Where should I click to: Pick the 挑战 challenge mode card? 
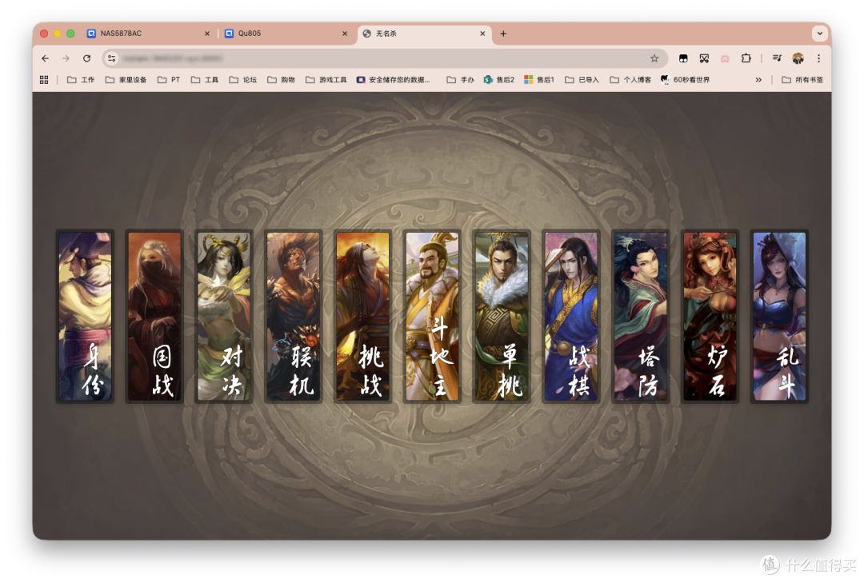tap(362, 317)
